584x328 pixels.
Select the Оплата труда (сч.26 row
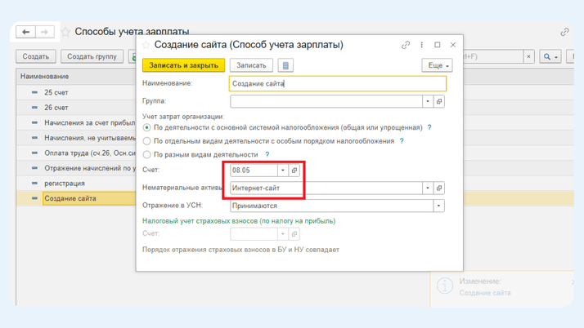click(x=76, y=153)
